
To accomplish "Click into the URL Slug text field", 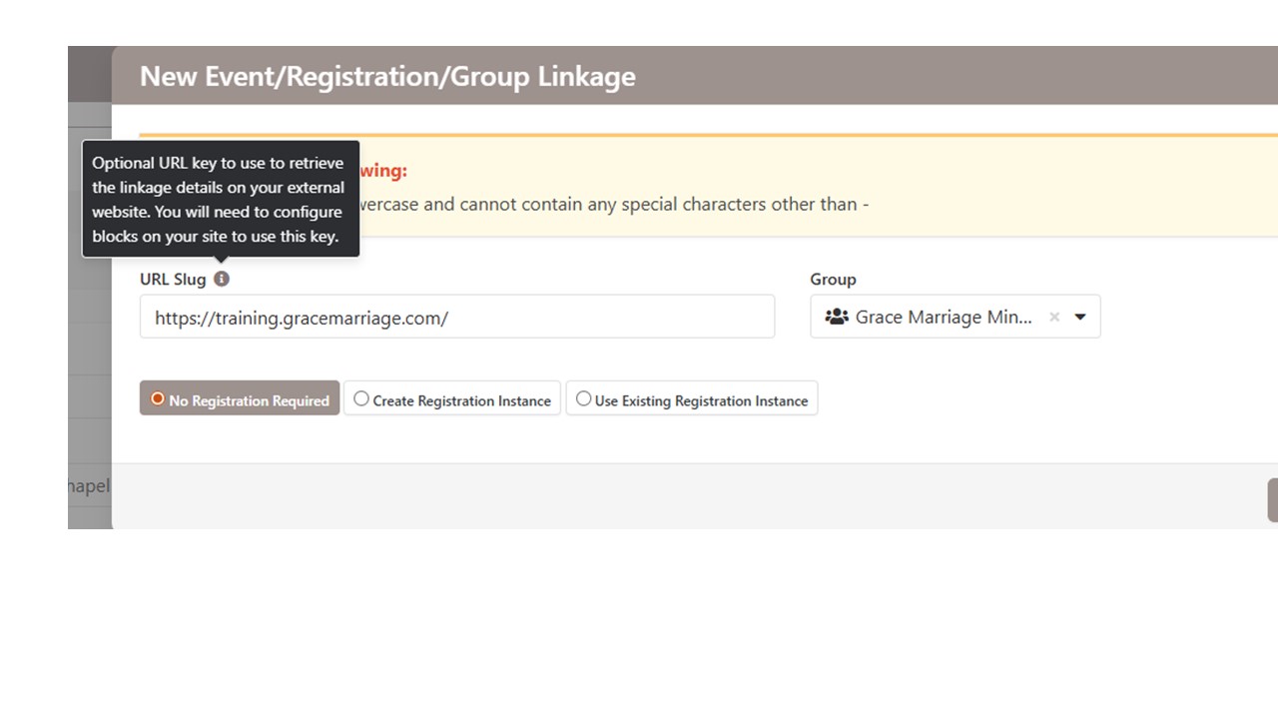I will coord(456,318).
